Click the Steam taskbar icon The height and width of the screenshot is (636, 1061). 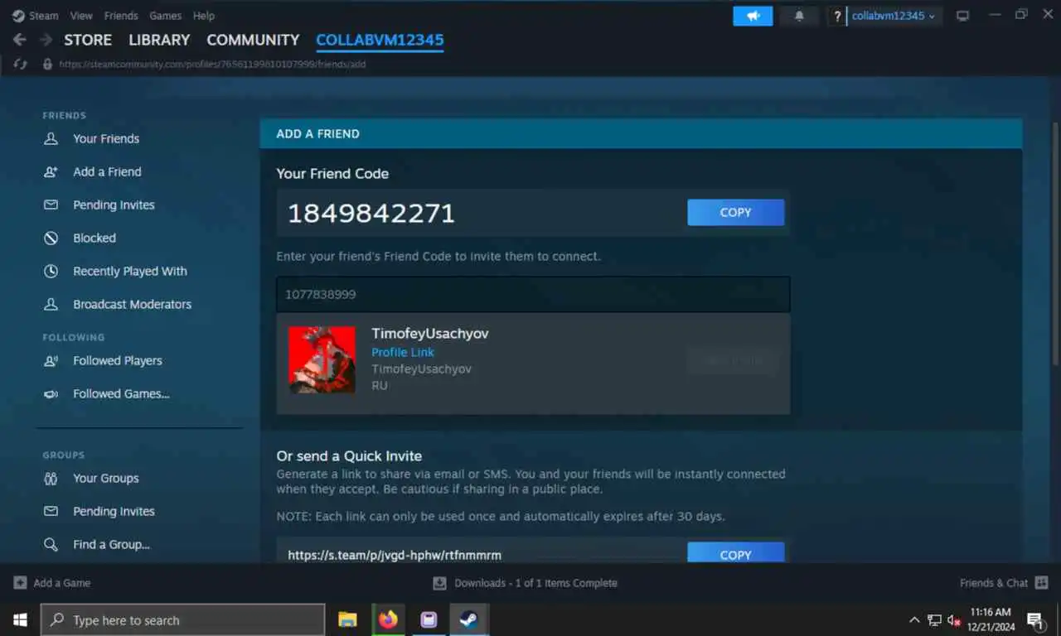[x=469, y=619]
